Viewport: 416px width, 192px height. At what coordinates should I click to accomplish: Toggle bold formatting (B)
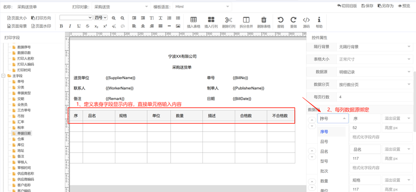(x=61, y=26)
